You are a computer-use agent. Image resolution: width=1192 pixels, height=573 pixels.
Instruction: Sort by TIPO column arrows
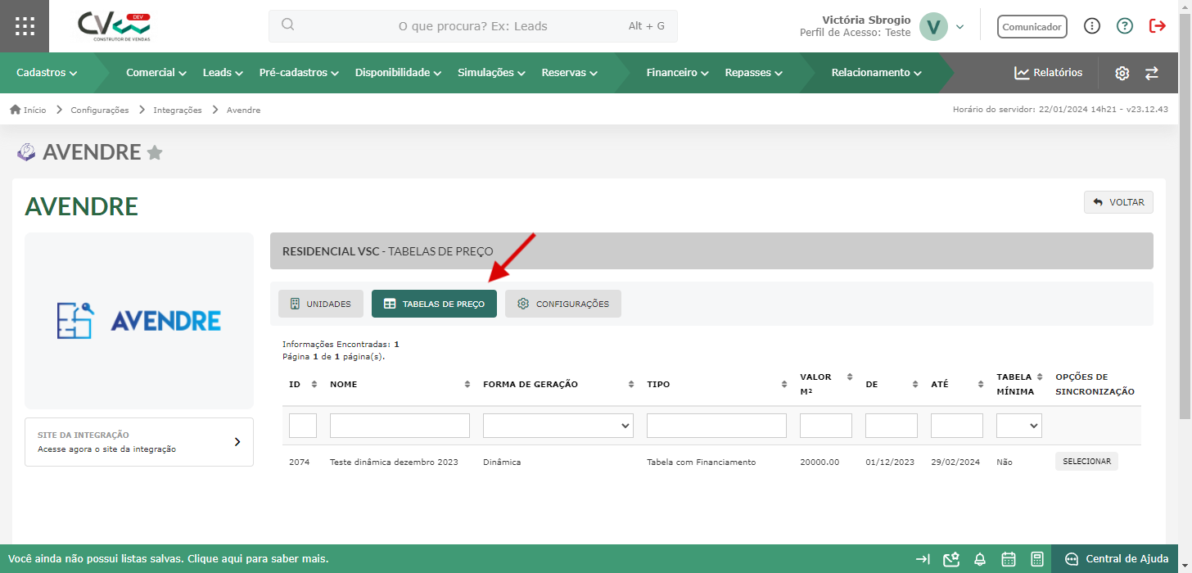[x=784, y=385]
